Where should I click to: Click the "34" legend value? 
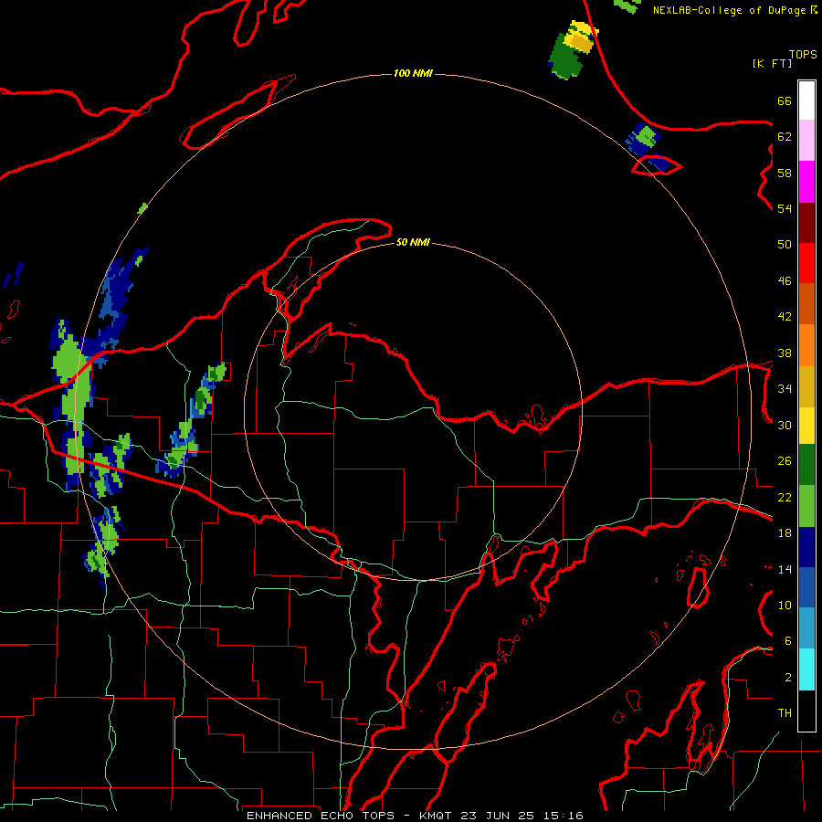click(785, 389)
